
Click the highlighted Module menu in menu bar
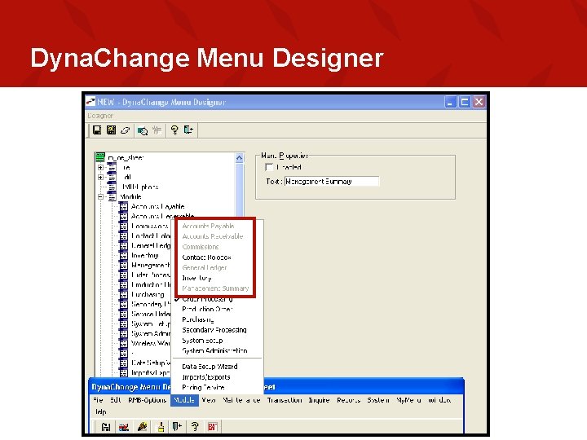pyautogui.click(x=184, y=400)
